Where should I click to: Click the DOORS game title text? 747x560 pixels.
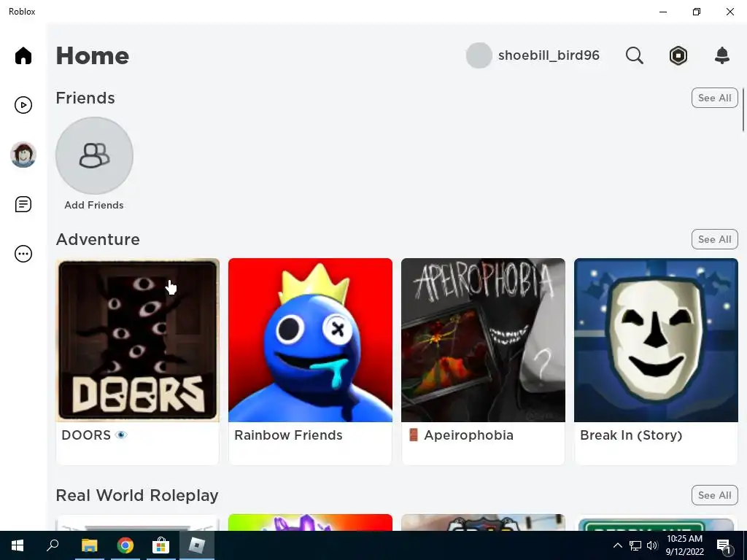coord(94,435)
